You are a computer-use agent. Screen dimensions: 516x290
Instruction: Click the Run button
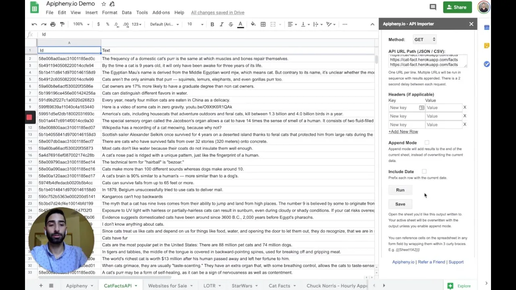pyautogui.click(x=400, y=190)
